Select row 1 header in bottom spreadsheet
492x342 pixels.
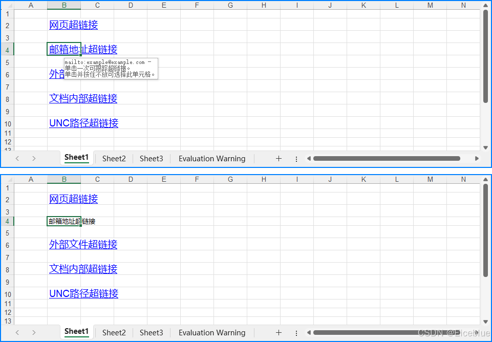(8, 188)
